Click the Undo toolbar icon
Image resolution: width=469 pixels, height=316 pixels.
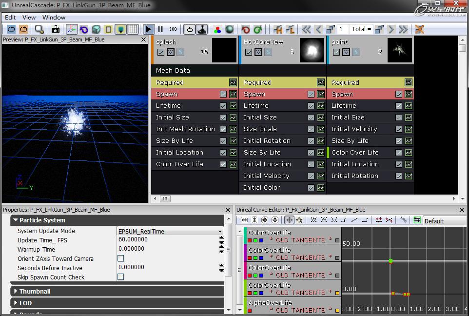click(246, 30)
